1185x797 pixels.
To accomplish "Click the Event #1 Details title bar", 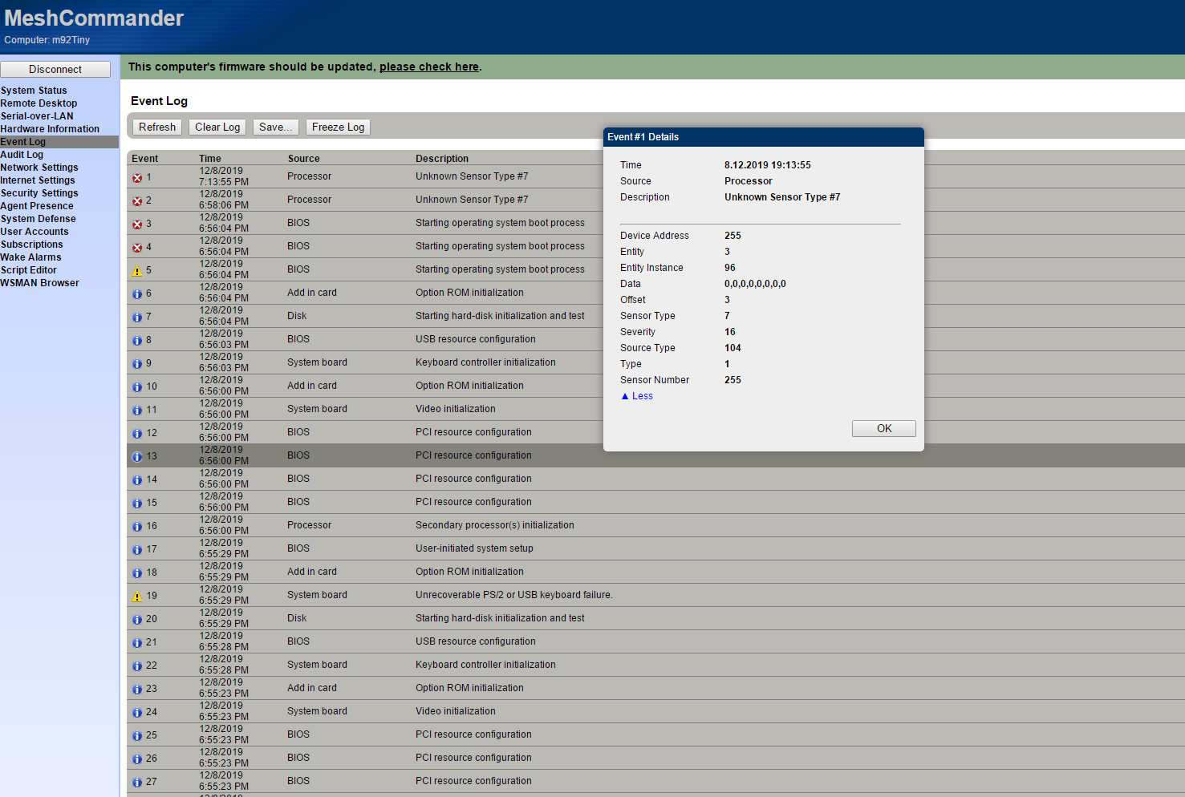I will 764,137.
